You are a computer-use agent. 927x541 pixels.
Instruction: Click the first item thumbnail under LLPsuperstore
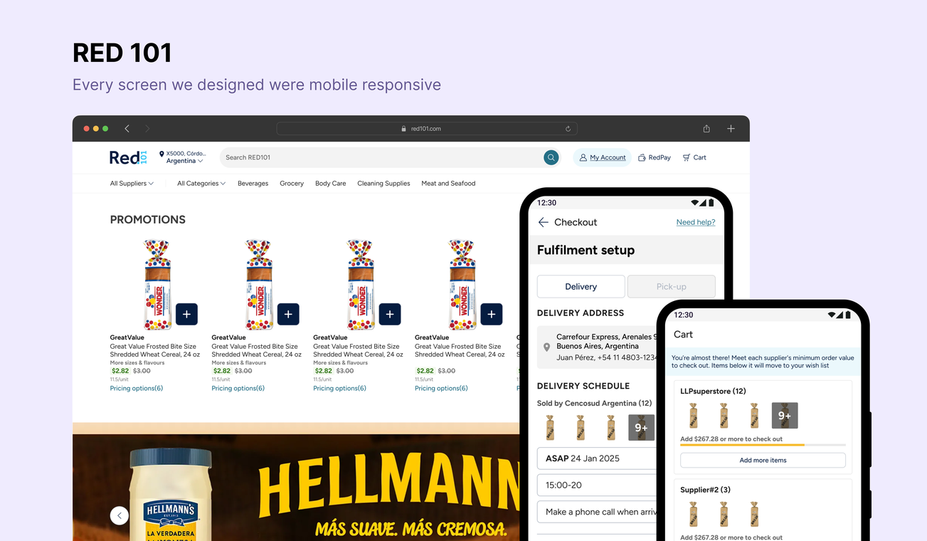point(693,416)
